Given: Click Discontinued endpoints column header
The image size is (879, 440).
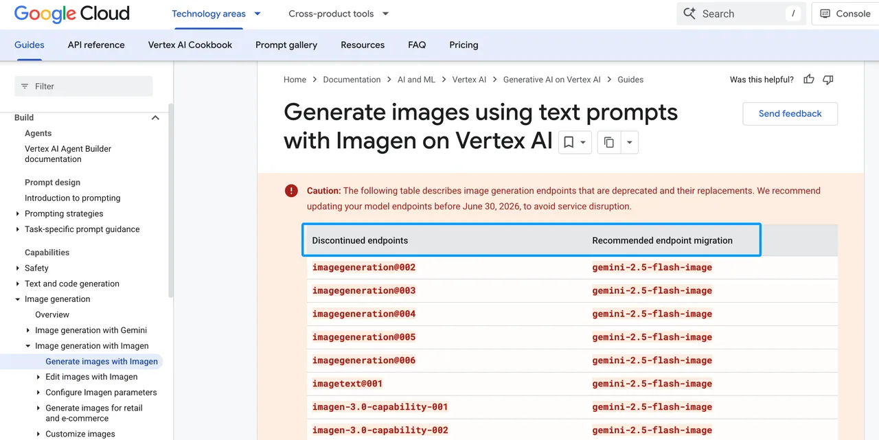Looking at the screenshot, I should (x=360, y=241).
